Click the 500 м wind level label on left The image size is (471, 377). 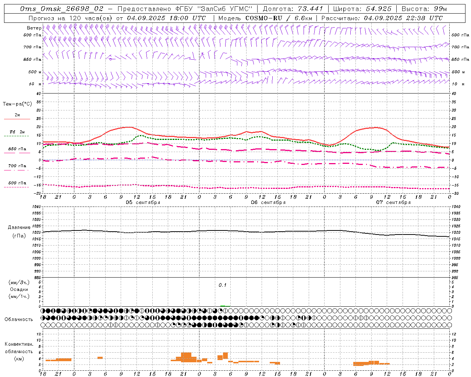coord(35,72)
